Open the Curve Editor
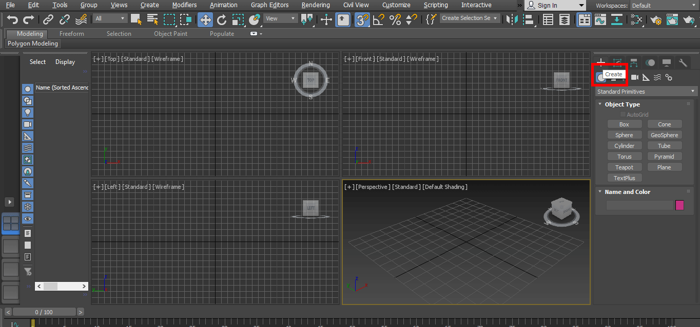 600,20
